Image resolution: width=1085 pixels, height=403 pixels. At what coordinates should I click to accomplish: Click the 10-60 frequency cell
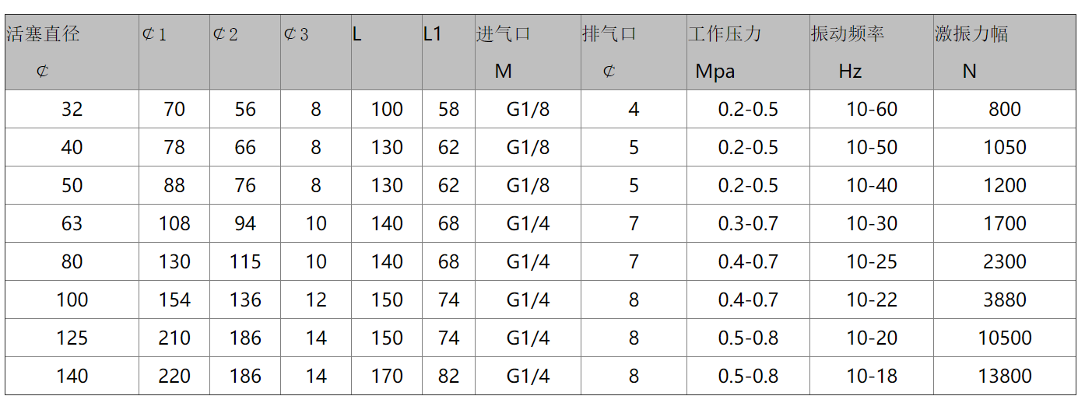point(872,110)
